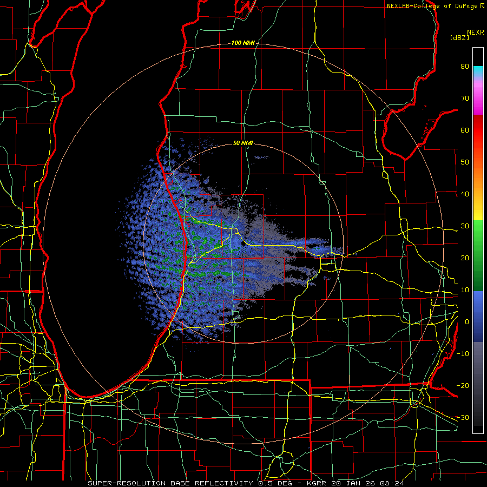Click the 50 NMI range ring label
Screen dimensions: 487x487
point(243,143)
